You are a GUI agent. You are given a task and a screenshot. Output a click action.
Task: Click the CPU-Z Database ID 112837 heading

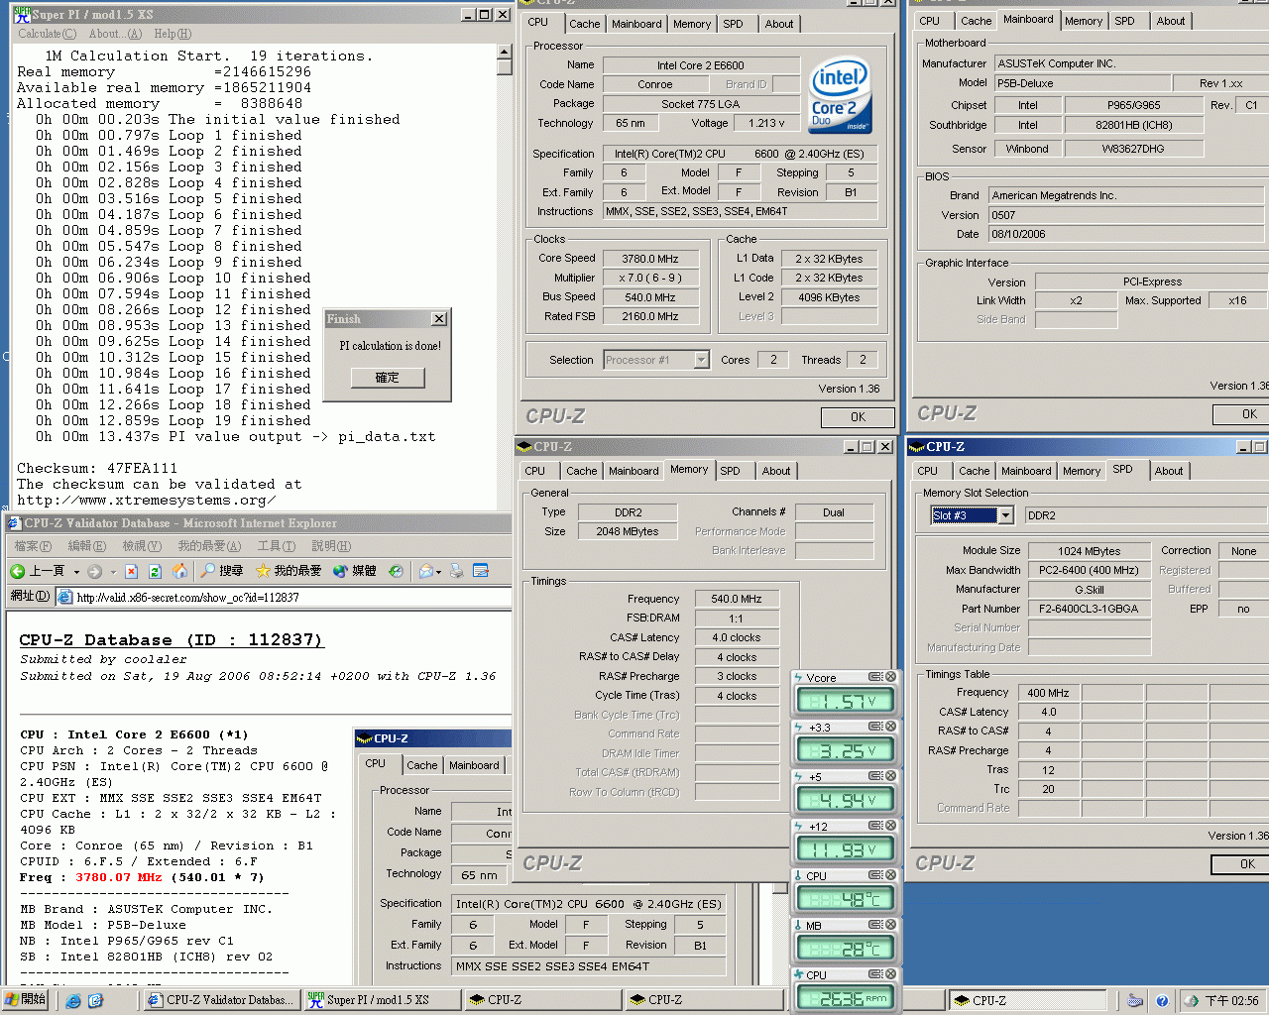click(x=172, y=640)
